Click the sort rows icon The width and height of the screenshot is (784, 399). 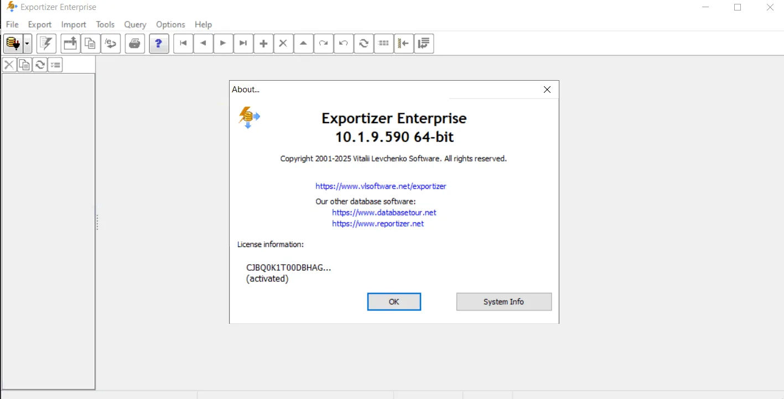(424, 43)
